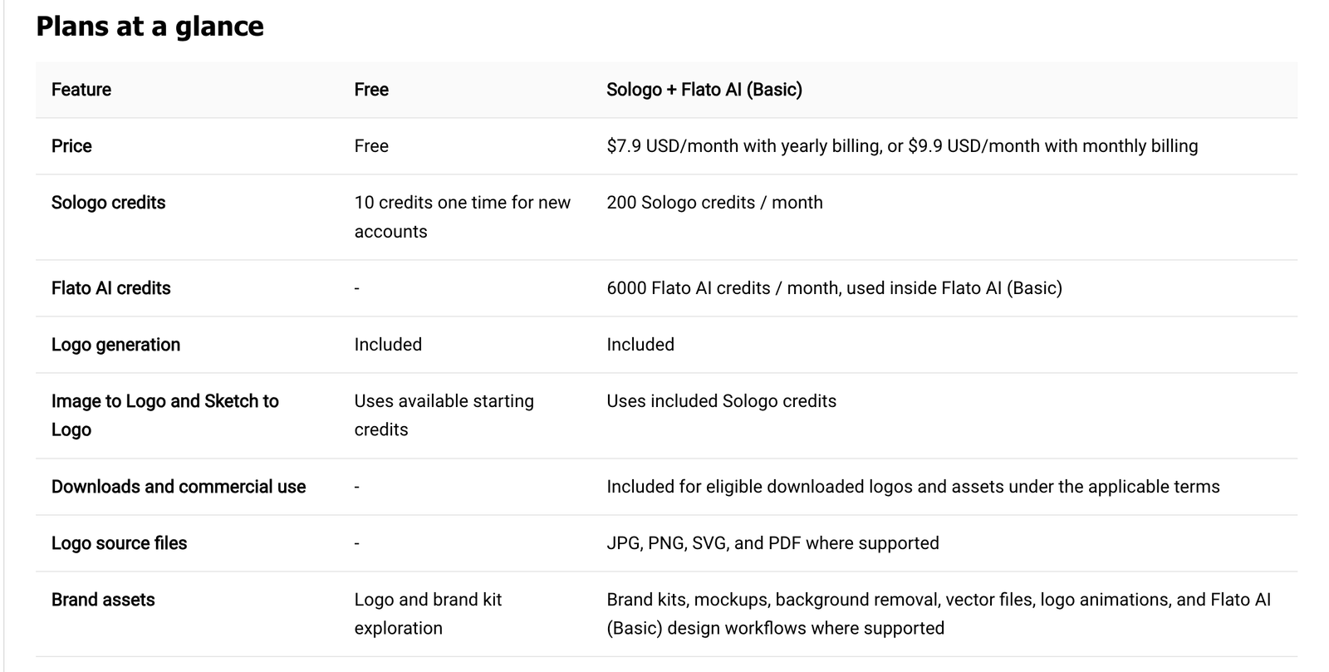
Task: Click 'Logo and brand kit exploration' cell
Action: (x=429, y=614)
